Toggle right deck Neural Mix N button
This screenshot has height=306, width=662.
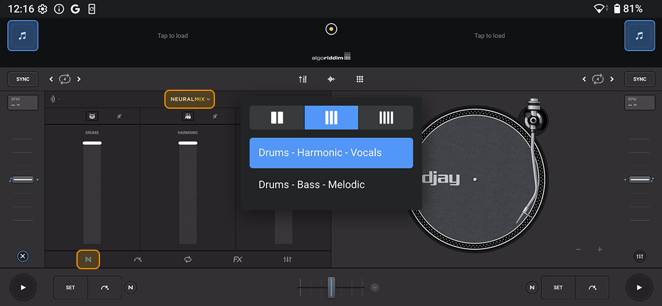click(x=532, y=288)
